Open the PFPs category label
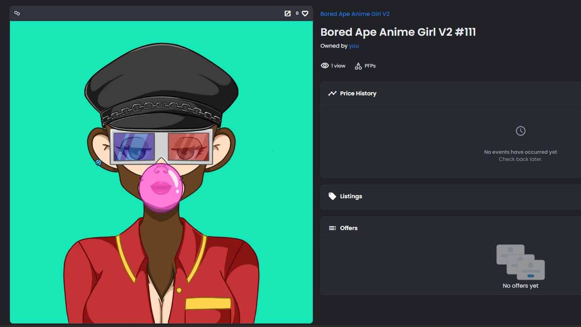This screenshot has width=581, height=327. click(370, 66)
